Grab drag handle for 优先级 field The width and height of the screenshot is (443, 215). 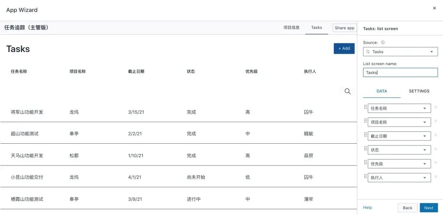tap(365, 163)
